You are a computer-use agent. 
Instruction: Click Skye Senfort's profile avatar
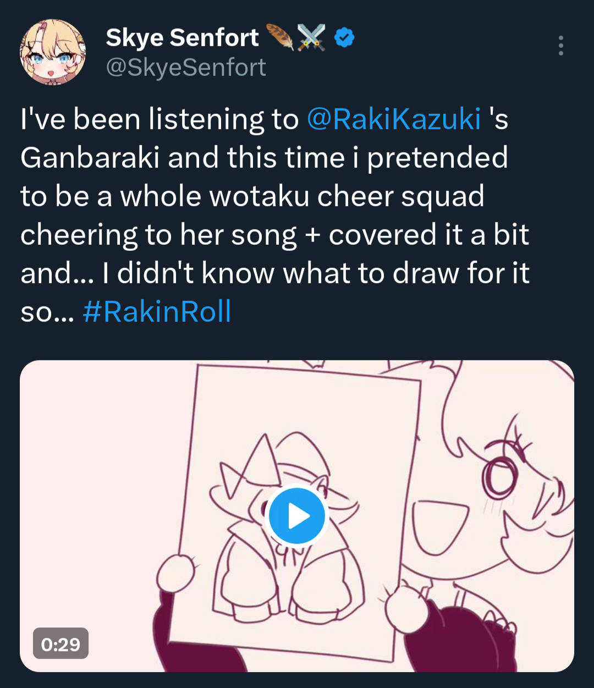(53, 52)
